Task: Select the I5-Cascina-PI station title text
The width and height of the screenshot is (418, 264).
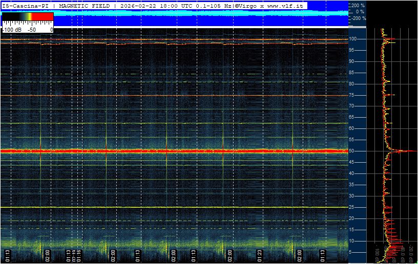Action: [25, 6]
